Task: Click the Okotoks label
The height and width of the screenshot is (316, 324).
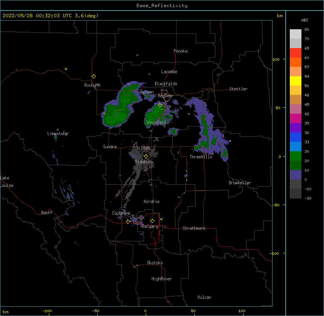Action: point(155,263)
